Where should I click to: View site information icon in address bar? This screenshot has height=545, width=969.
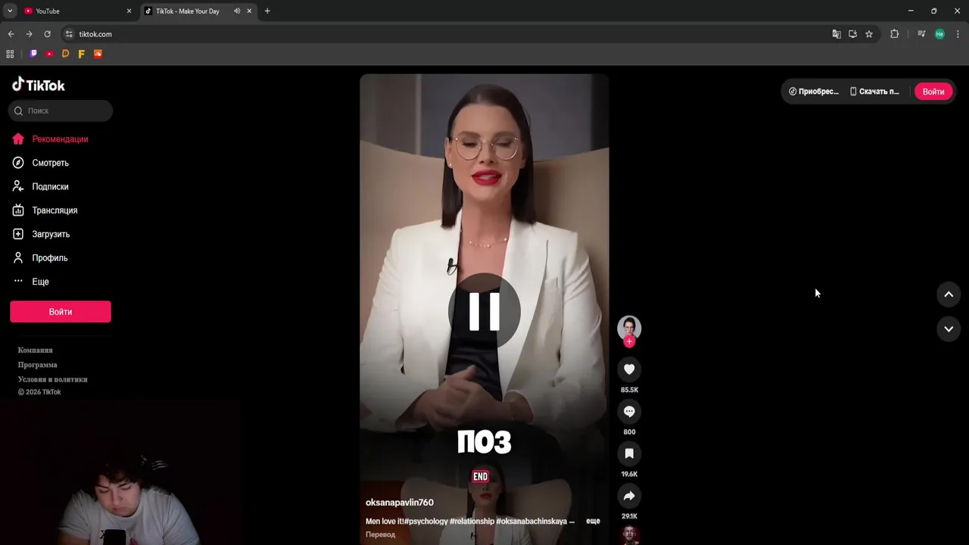(69, 34)
